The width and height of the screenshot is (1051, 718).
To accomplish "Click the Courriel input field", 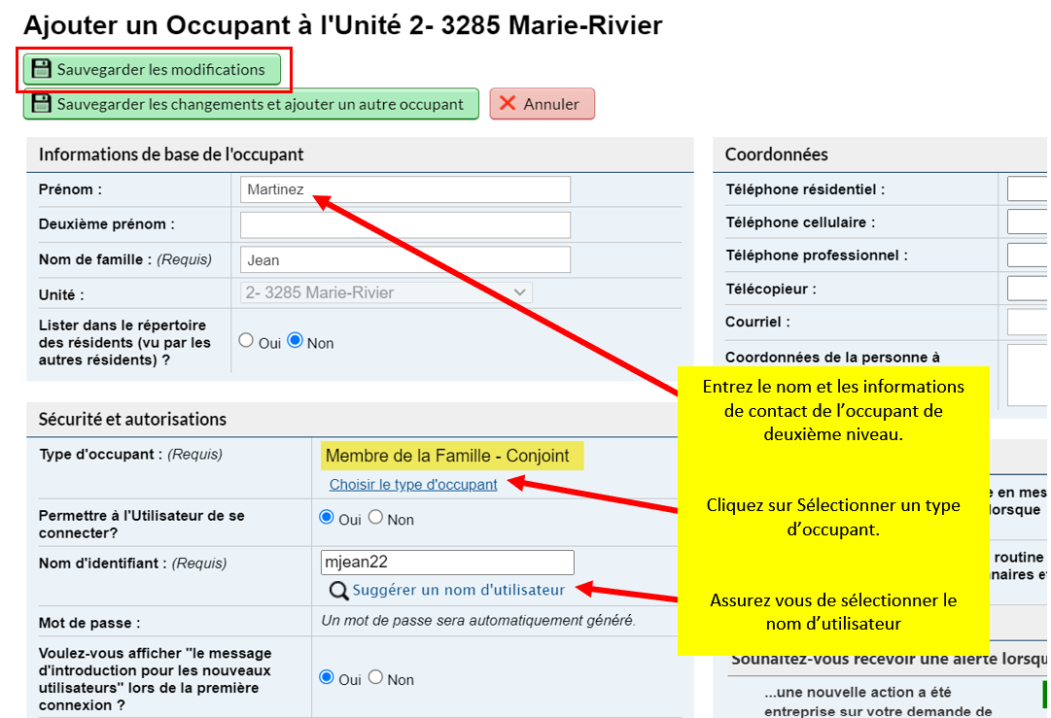I will click(x=1029, y=323).
